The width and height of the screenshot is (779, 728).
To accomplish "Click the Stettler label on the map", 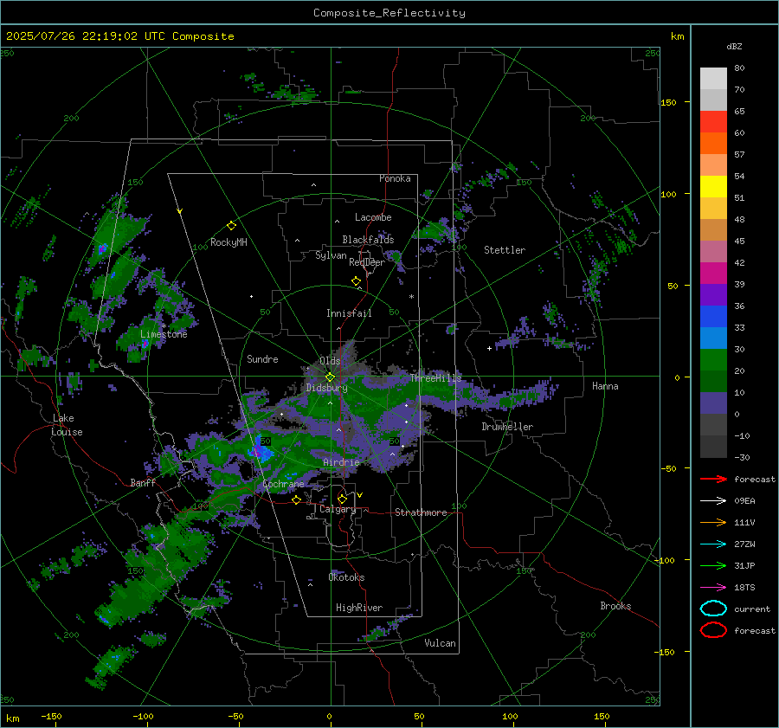I will click(x=505, y=250).
